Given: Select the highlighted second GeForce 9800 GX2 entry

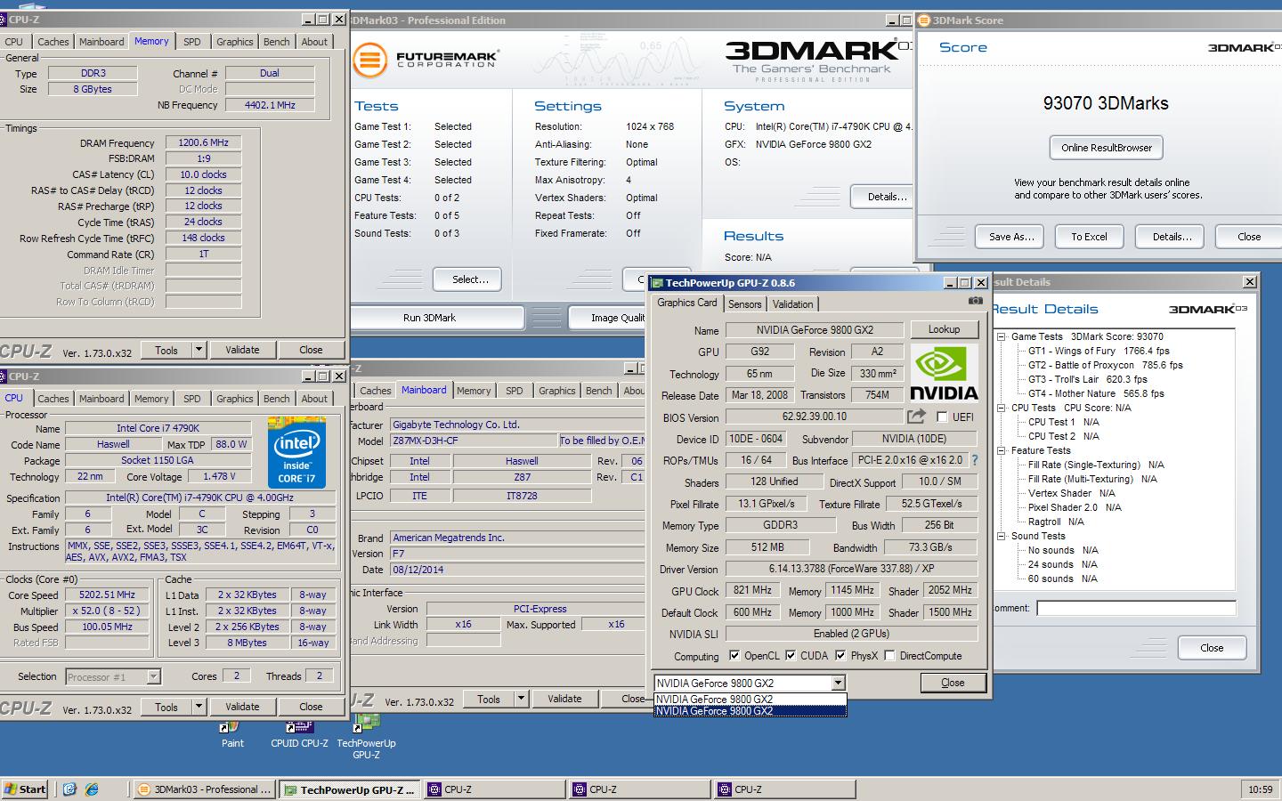Looking at the screenshot, I should point(750,711).
